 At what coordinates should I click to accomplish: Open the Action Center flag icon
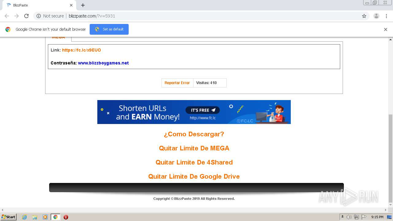[x=364, y=217]
